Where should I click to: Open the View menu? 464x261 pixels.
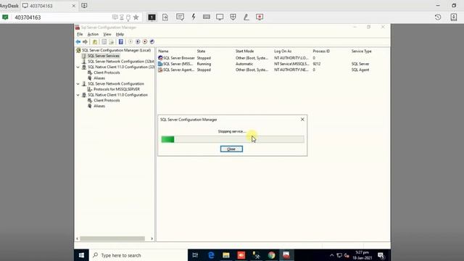click(107, 34)
